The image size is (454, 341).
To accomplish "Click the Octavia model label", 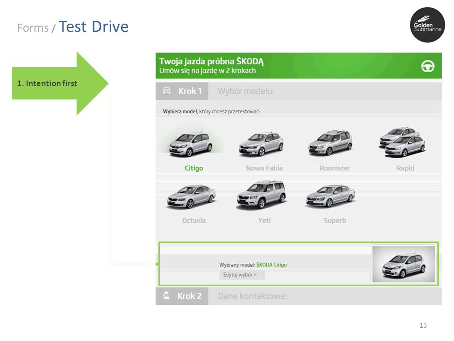I will (194, 221).
